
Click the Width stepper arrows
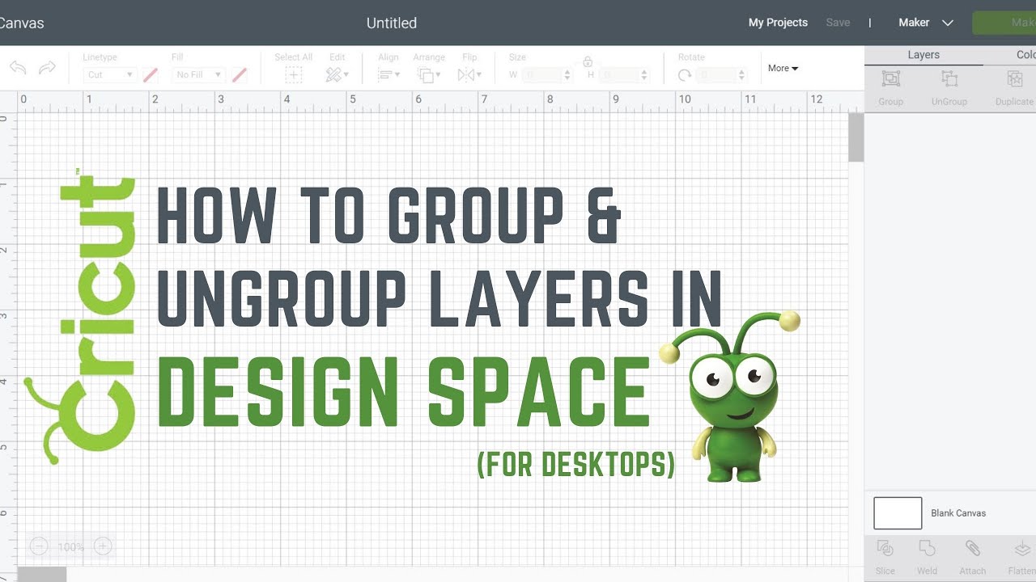coord(567,74)
